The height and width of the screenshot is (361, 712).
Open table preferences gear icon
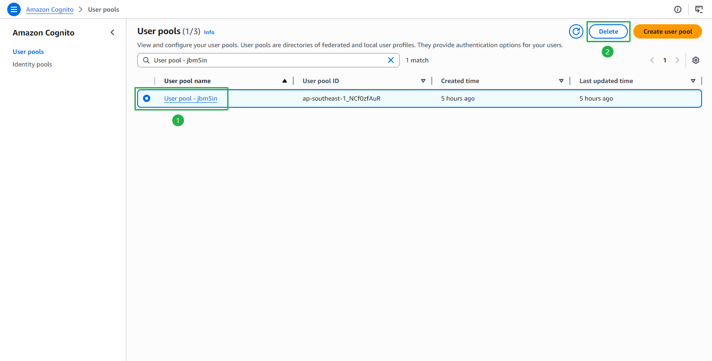(x=696, y=60)
